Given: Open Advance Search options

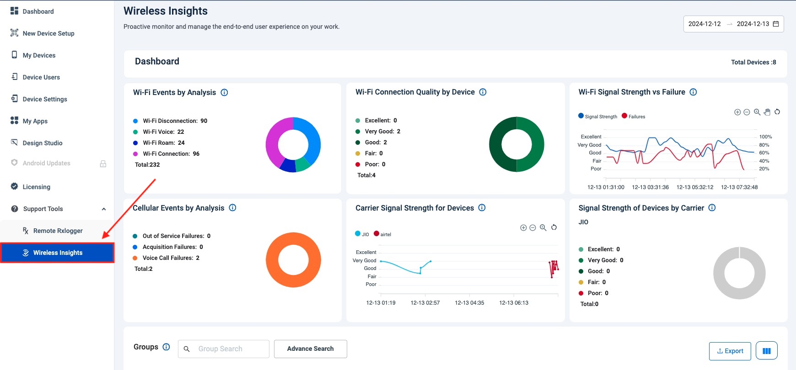Looking at the screenshot, I should (310, 349).
